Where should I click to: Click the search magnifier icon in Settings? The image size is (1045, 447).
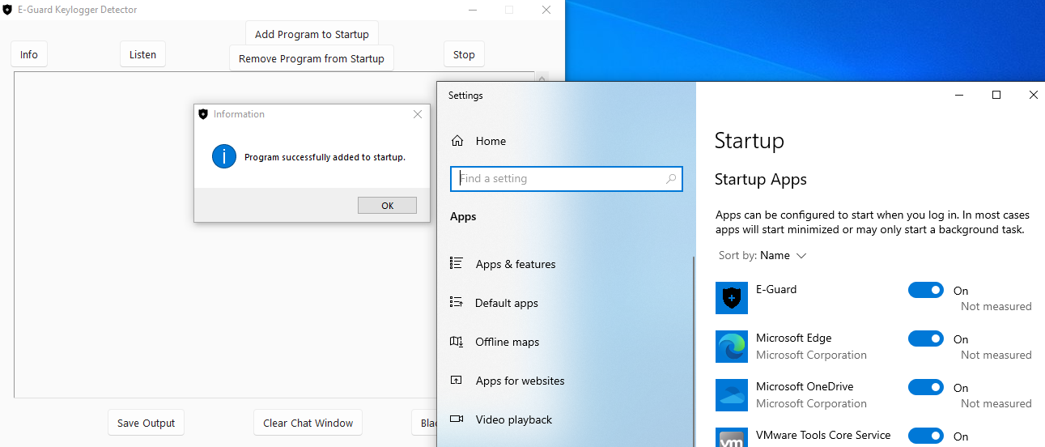pyautogui.click(x=671, y=179)
